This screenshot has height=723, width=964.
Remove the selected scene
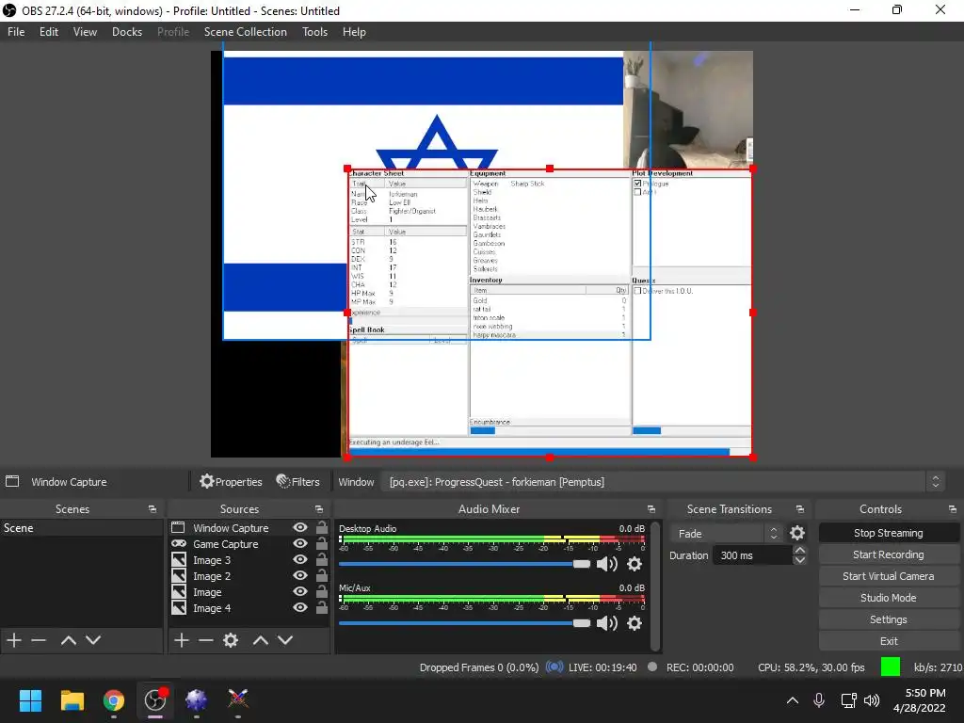click(x=39, y=640)
